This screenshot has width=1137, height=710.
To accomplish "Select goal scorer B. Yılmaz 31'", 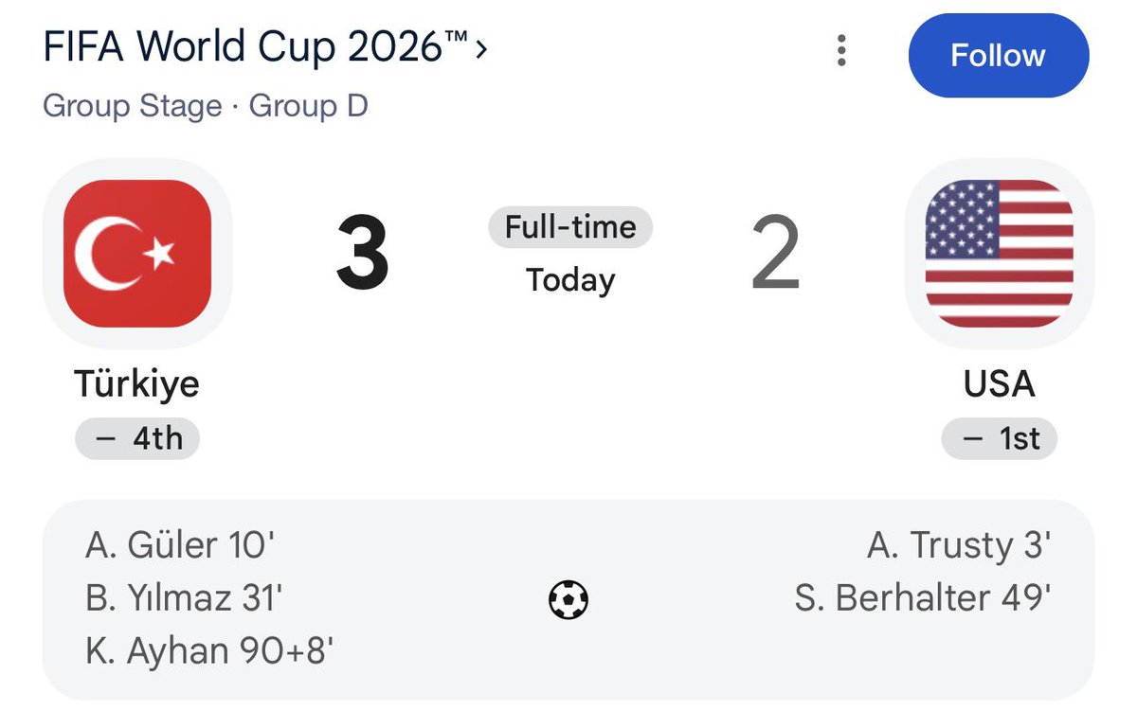I will click(185, 598).
